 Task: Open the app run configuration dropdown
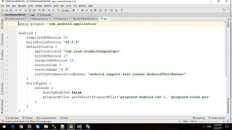[66, 10]
